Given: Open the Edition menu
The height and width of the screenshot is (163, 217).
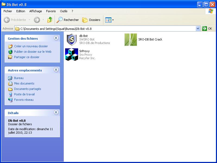Looking at the screenshot, I should [21, 11].
